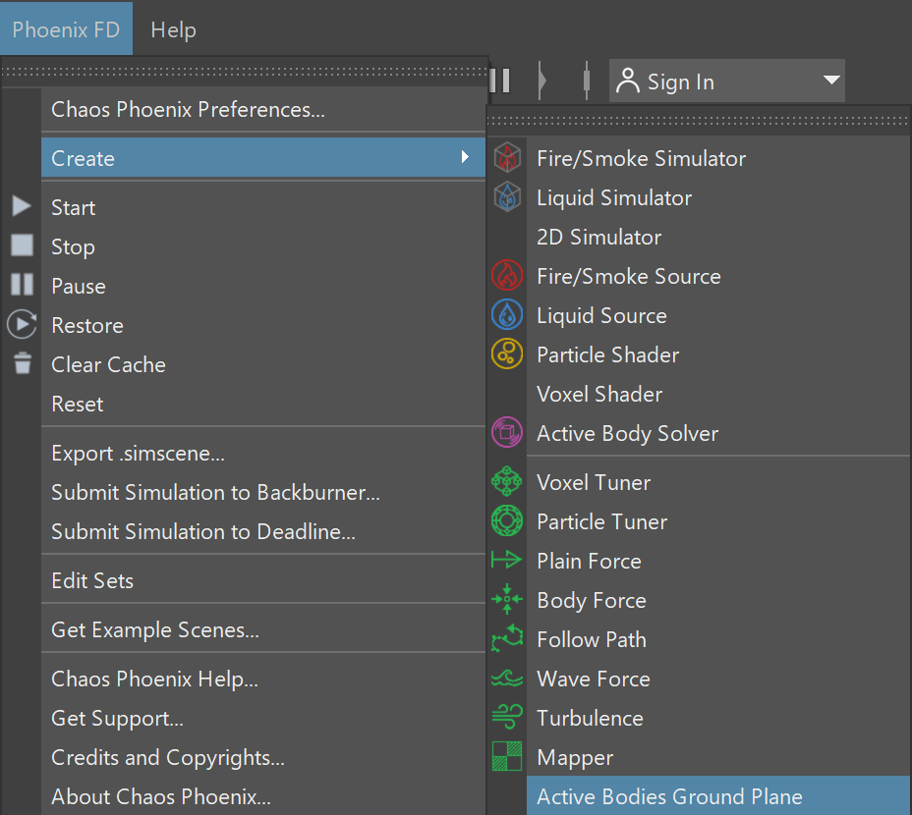912x815 pixels.
Task: Click the Particle Tuner ring icon
Action: click(x=507, y=520)
